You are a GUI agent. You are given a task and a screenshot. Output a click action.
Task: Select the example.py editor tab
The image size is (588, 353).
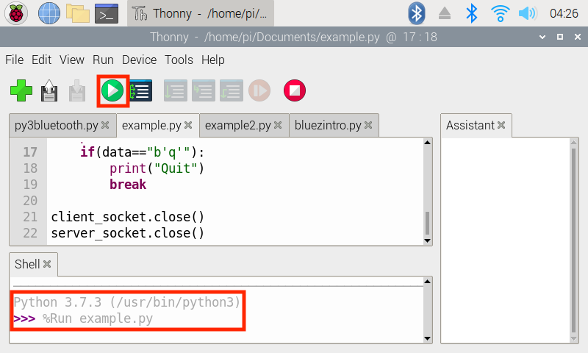click(x=151, y=125)
